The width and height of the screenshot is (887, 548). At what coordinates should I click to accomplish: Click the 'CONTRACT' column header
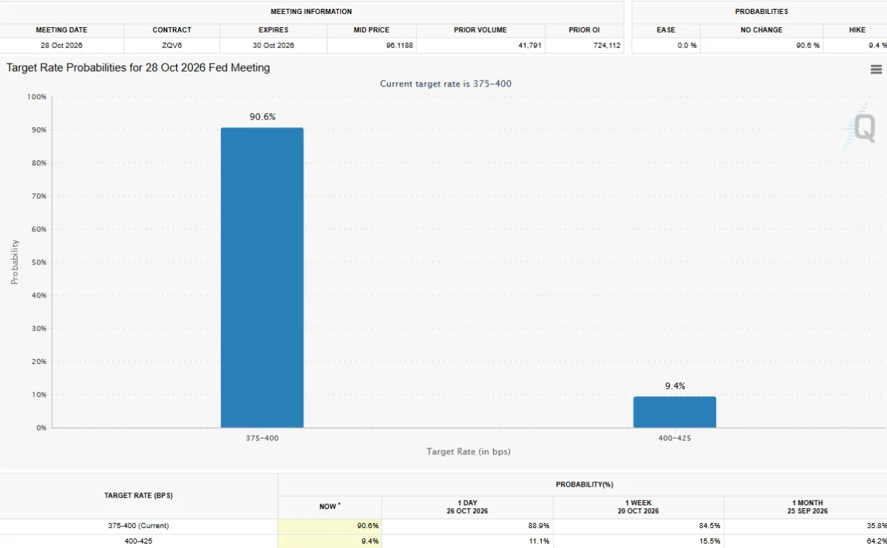tap(172, 30)
